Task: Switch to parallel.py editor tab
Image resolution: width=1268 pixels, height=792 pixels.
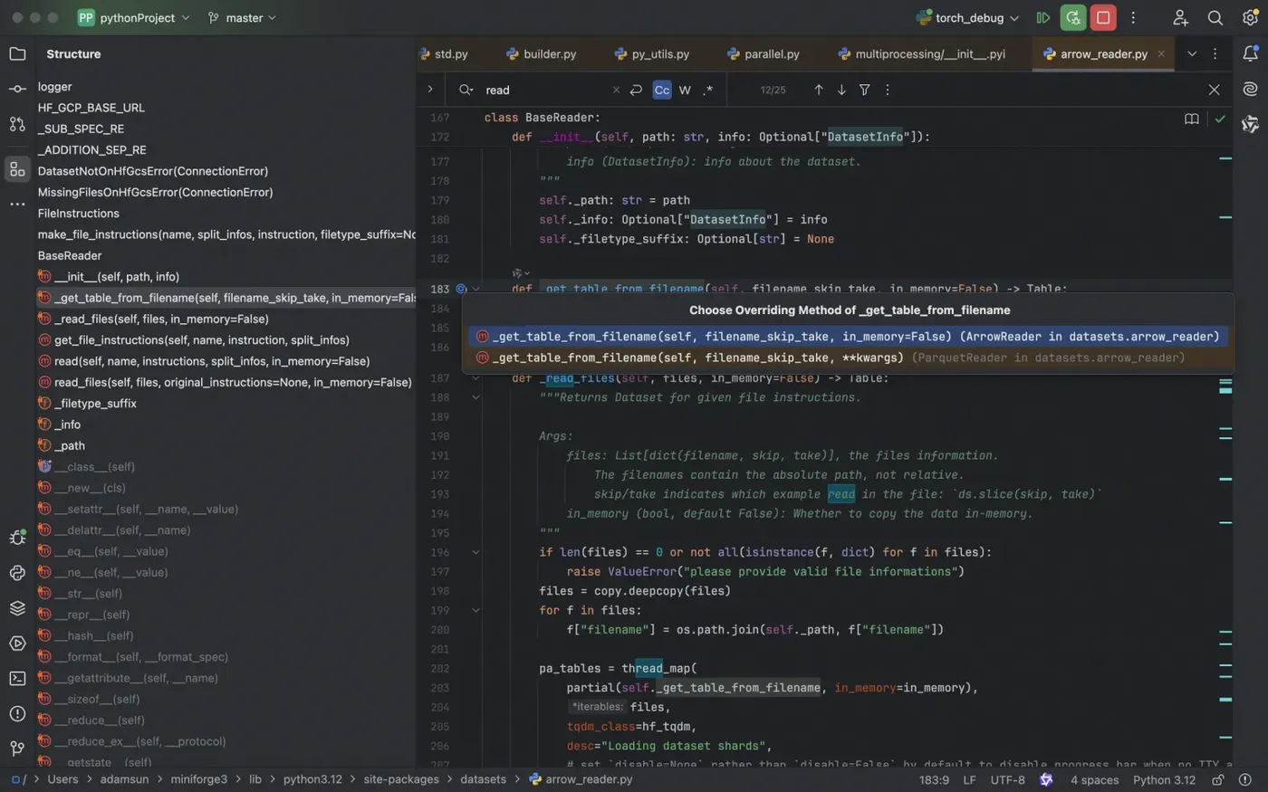Action: click(x=763, y=54)
